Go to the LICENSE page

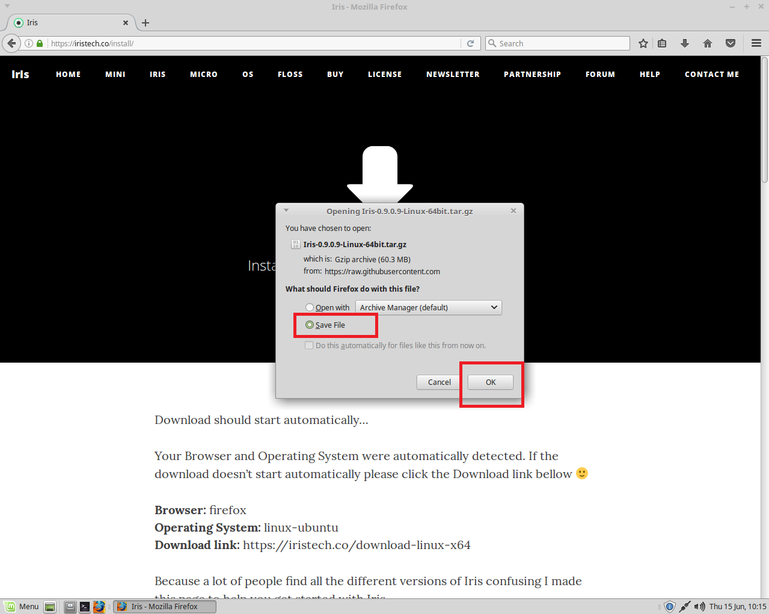pyautogui.click(x=385, y=75)
